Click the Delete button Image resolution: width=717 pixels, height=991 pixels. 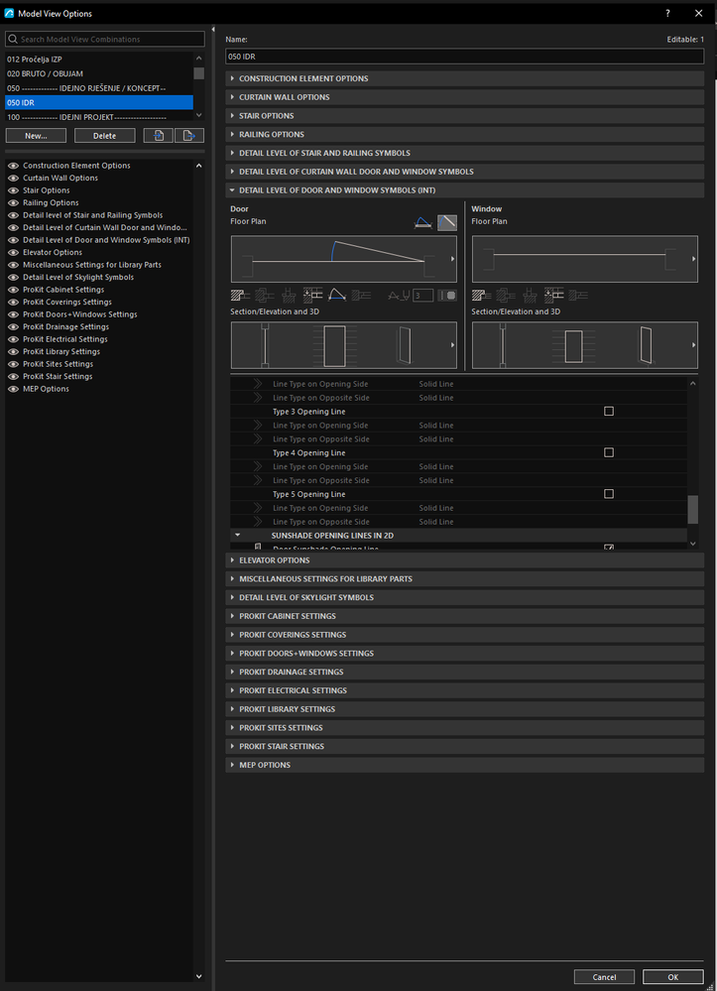click(105, 135)
